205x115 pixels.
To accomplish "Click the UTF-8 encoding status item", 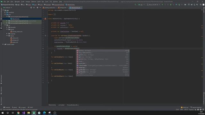I will tap(186, 110).
